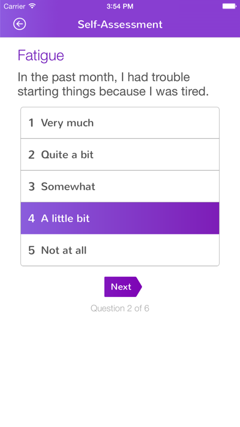Click number 2 beside Quite a bit
This screenshot has width=240, height=427.
click(x=31, y=155)
